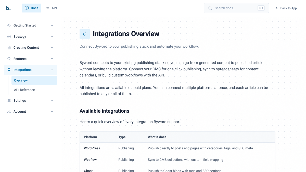306x172 pixels.
Task: Expand the Features section chevron
Action: [x=52, y=59]
